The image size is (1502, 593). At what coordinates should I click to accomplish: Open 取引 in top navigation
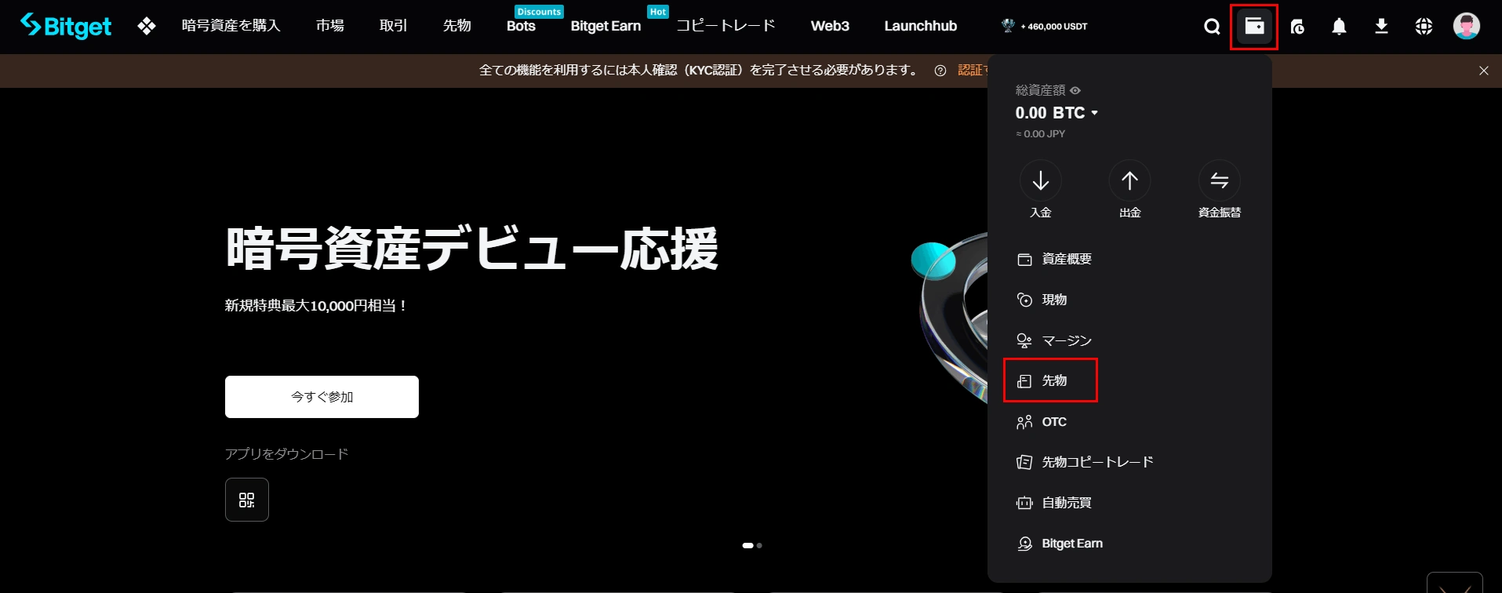394,26
